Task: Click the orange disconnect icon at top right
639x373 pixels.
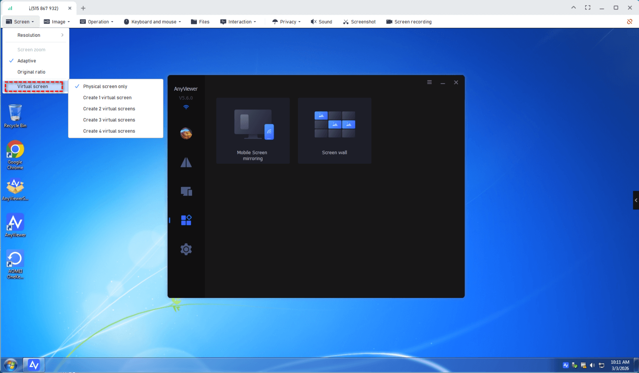Action: pyautogui.click(x=629, y=22)
